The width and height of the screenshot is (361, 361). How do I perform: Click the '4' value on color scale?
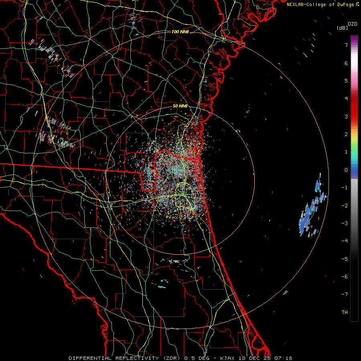(x=346, y=99)
